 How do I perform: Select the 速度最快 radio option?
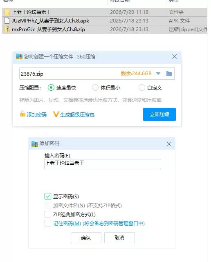pos(51,87)
